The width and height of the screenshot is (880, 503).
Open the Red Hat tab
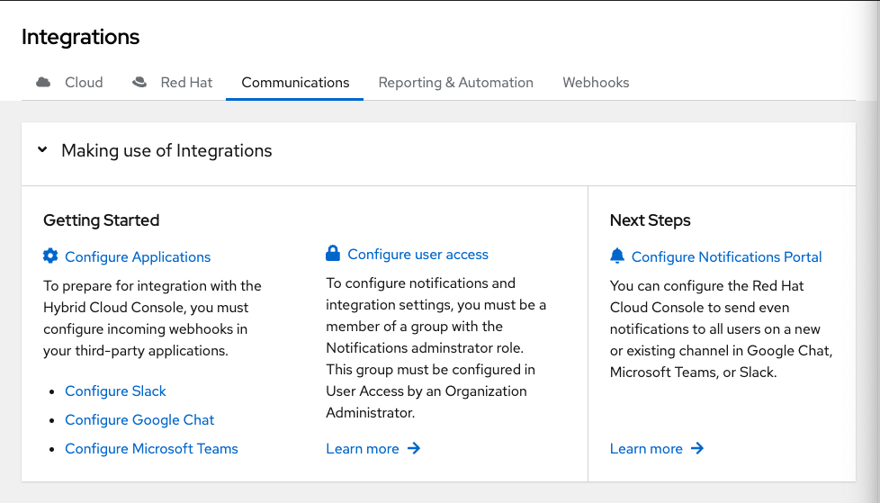(186, 83)
